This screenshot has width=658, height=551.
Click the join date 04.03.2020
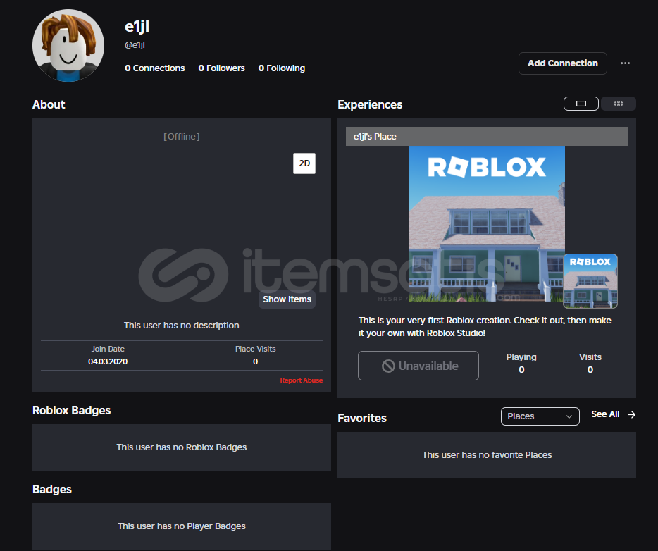pyautogui.click(x=108, y=361)
